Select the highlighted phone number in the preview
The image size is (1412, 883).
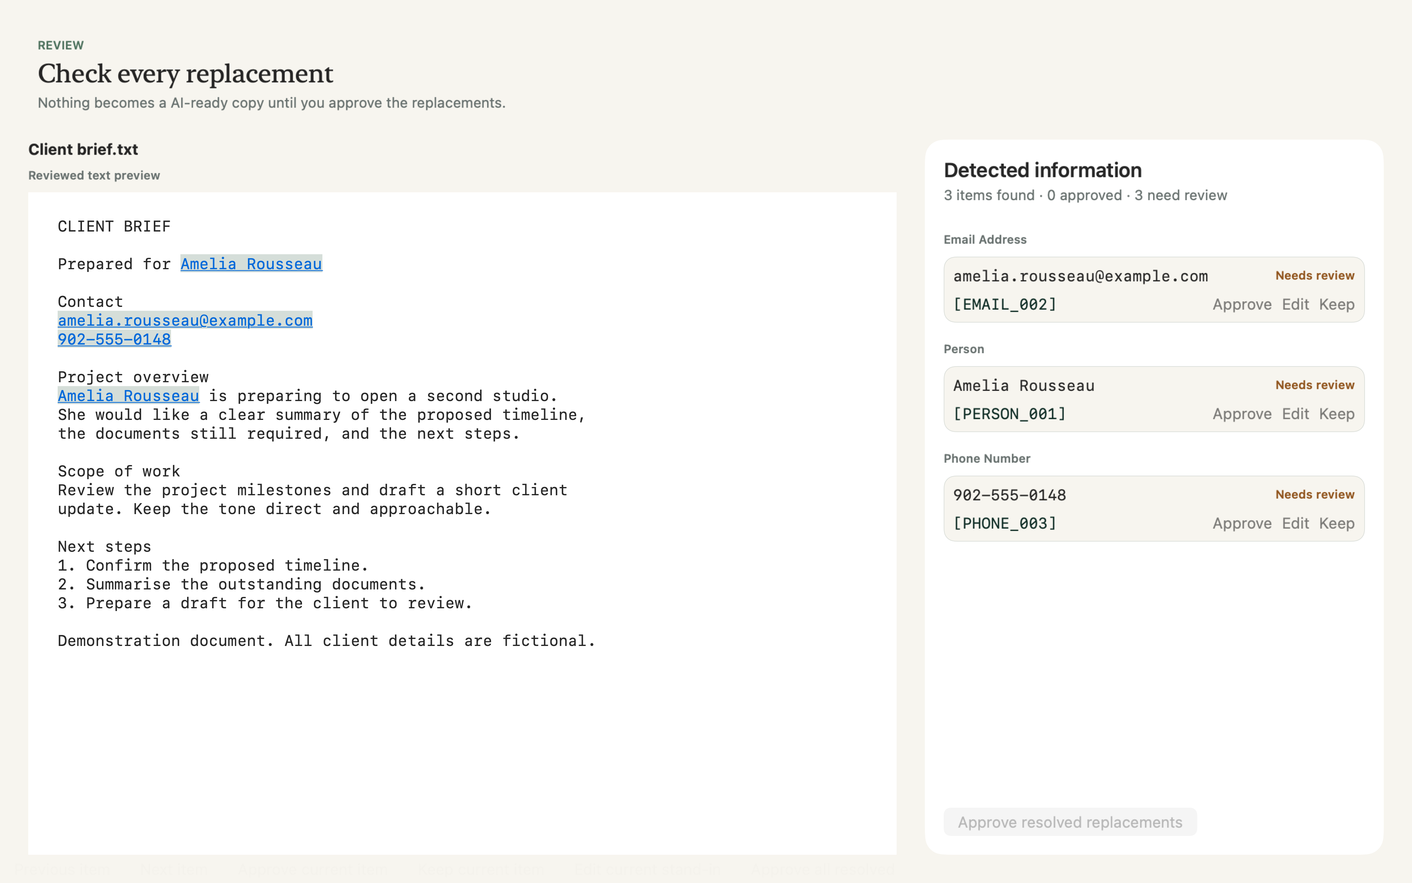tap(115, 339)
